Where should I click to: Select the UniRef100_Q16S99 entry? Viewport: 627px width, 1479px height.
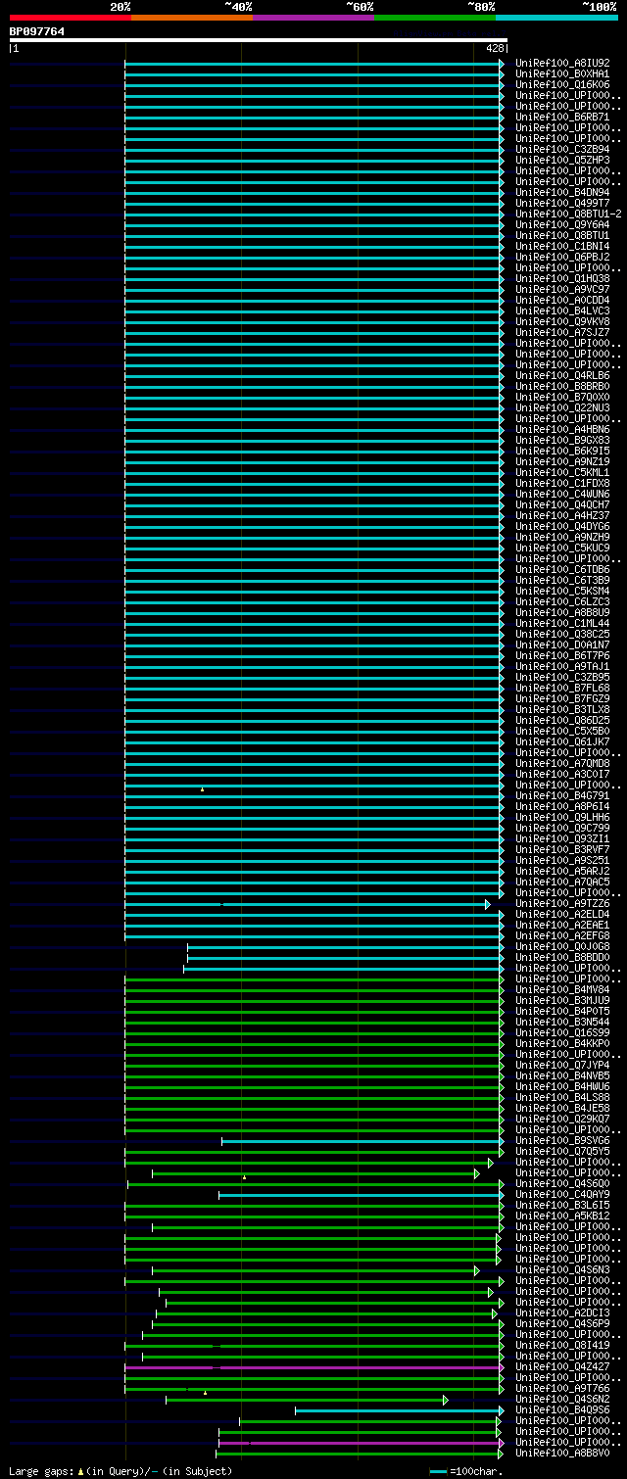[562, 1033]
